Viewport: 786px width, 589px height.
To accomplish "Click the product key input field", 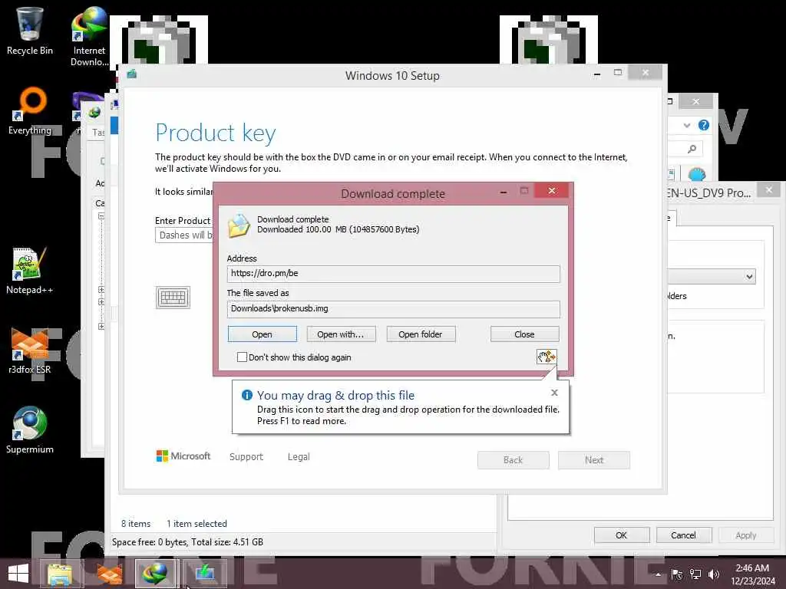I will (x=184, y=235).
